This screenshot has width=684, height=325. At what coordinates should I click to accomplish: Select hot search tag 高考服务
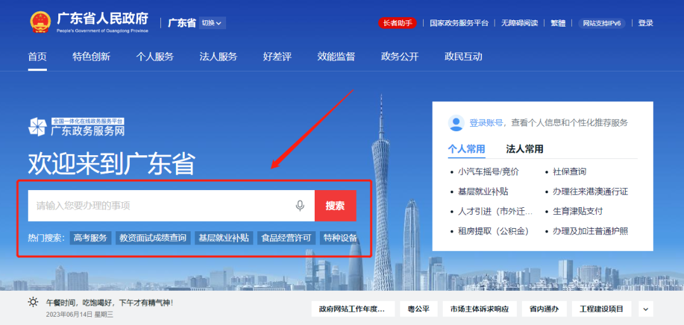91,238
